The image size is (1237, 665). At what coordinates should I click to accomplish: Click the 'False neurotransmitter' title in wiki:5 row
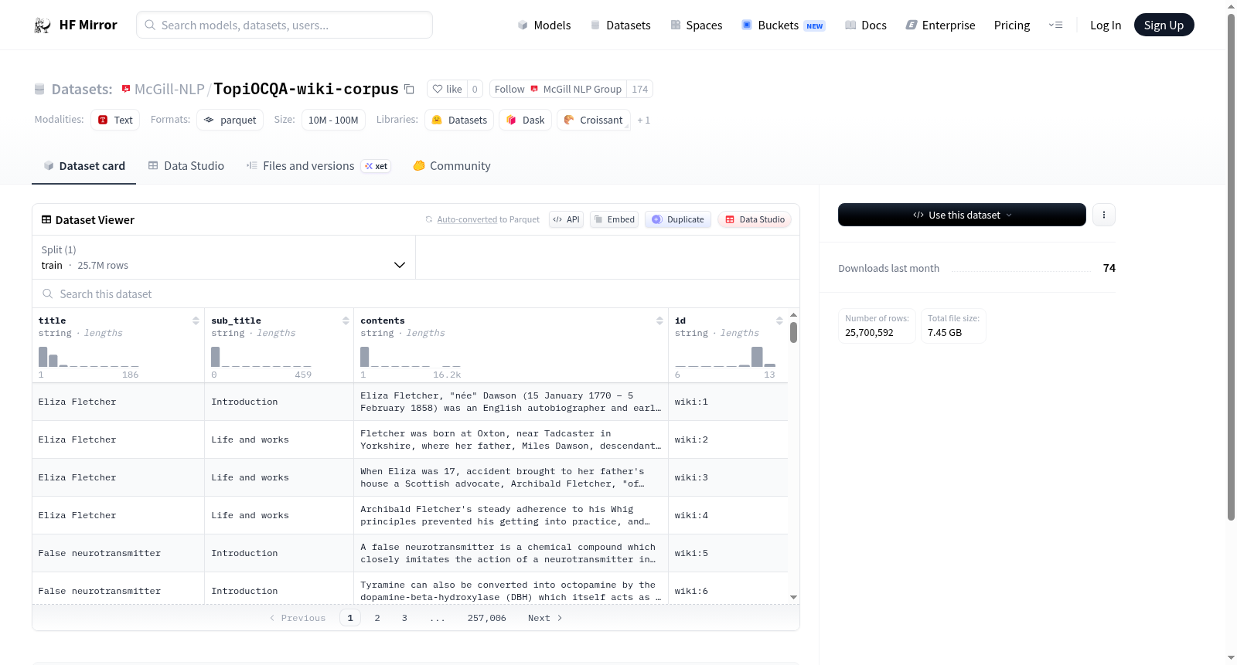click(100, 553)
